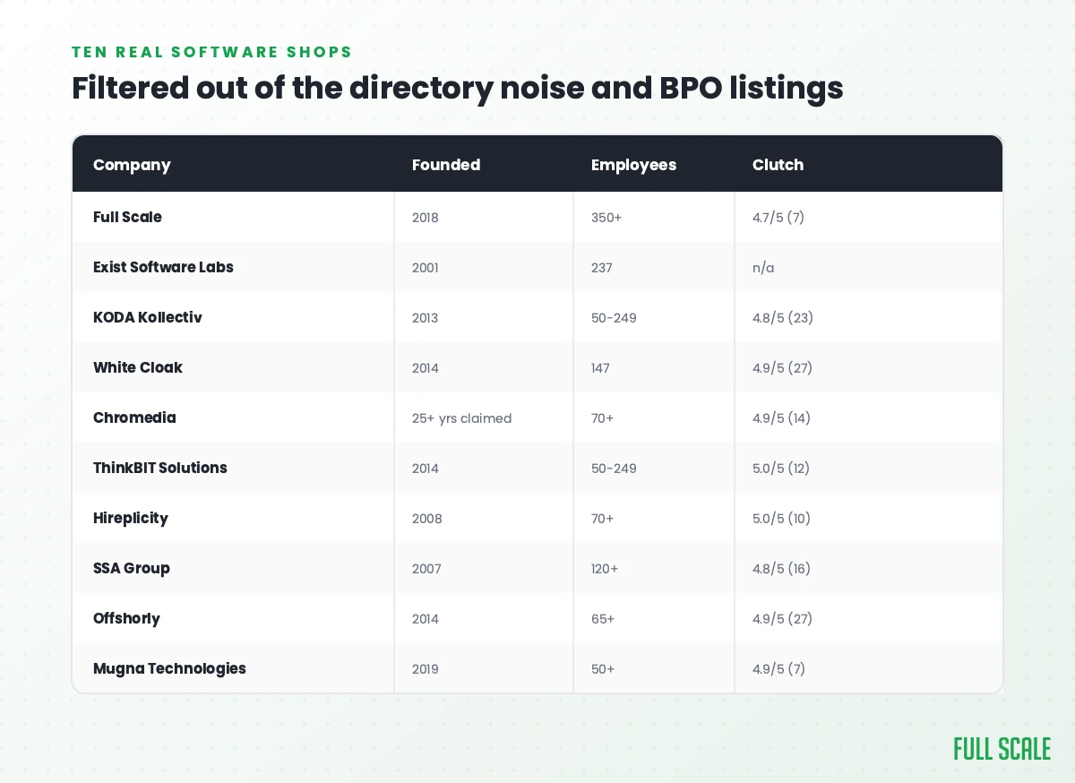The image size is (1075, 783).
Task: Click the 'Ten Real Software Shops' subtitle
Action: tap(212, 52)
